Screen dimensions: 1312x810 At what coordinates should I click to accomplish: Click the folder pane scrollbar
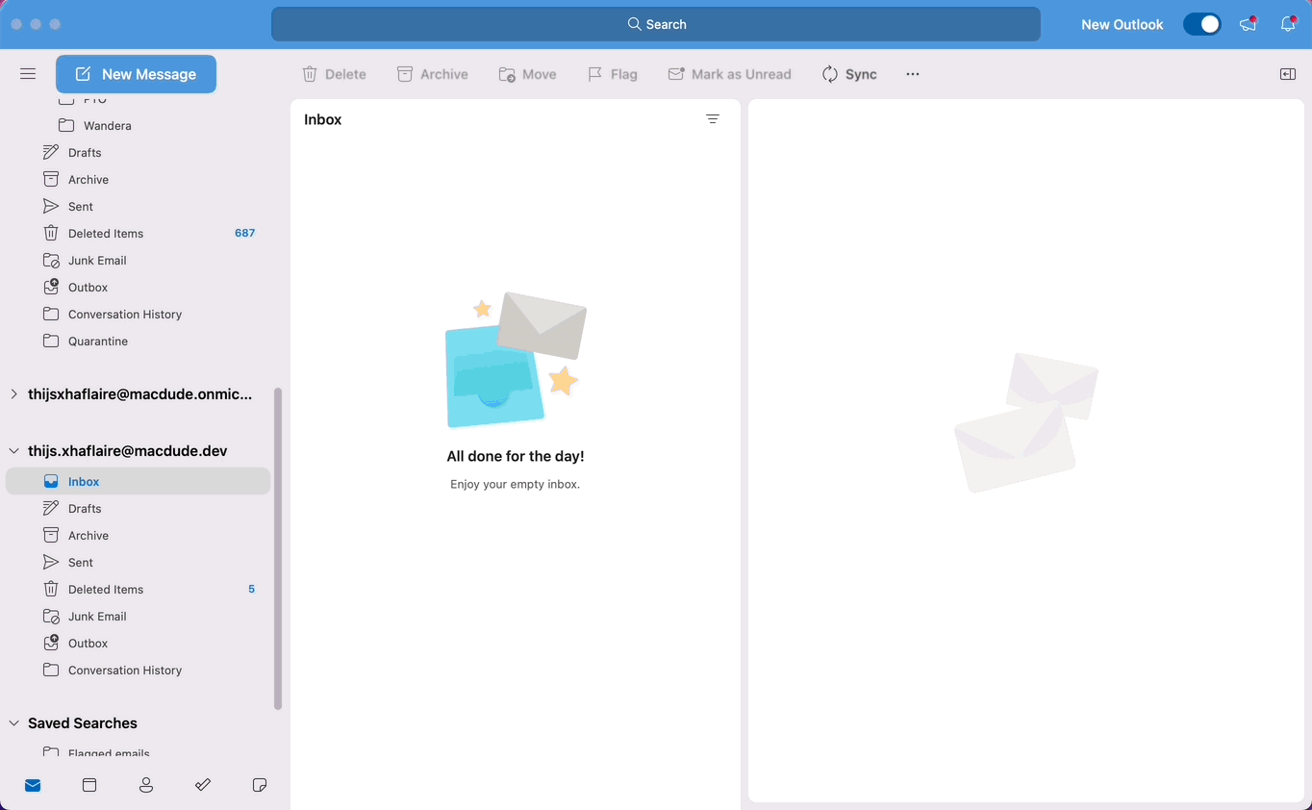[x=278, y=548]
